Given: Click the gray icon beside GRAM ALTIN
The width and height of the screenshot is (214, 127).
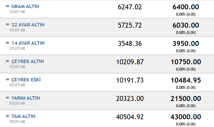Looking at the screenshot, I should click(x=7, y=6).
